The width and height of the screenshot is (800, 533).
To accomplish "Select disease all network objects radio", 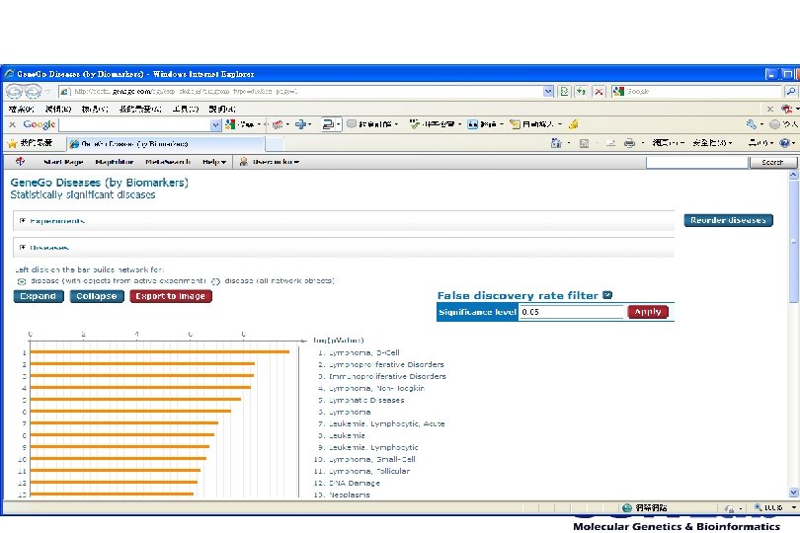I will point(216,281).
